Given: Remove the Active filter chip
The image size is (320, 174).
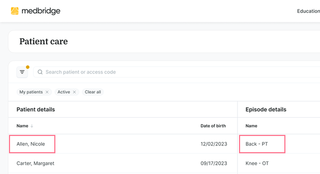Looking at the screenshot, I should point(74,92).
